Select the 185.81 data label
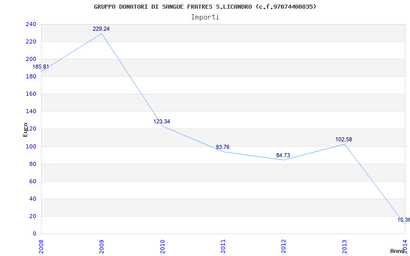Viewport: 410px width, 256px height. click(40, 67)
